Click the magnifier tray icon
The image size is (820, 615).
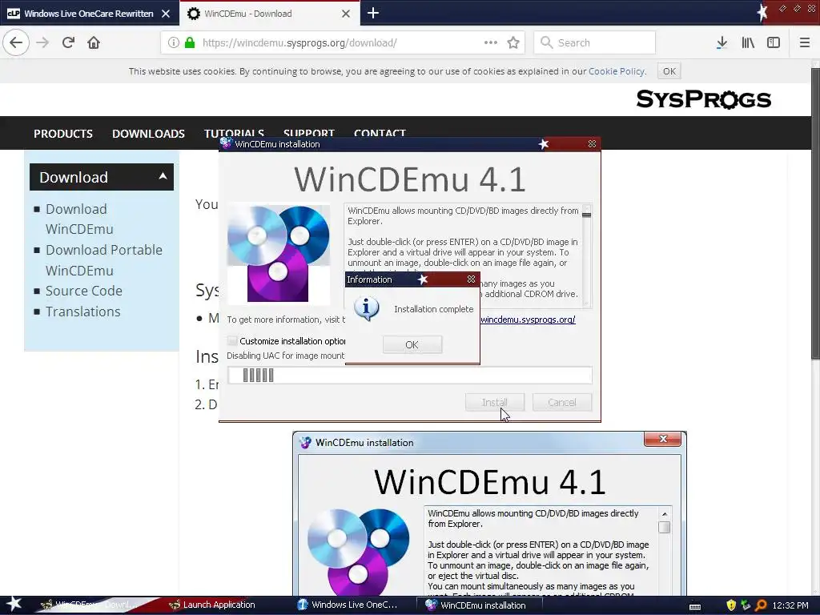tap(761, 605)
